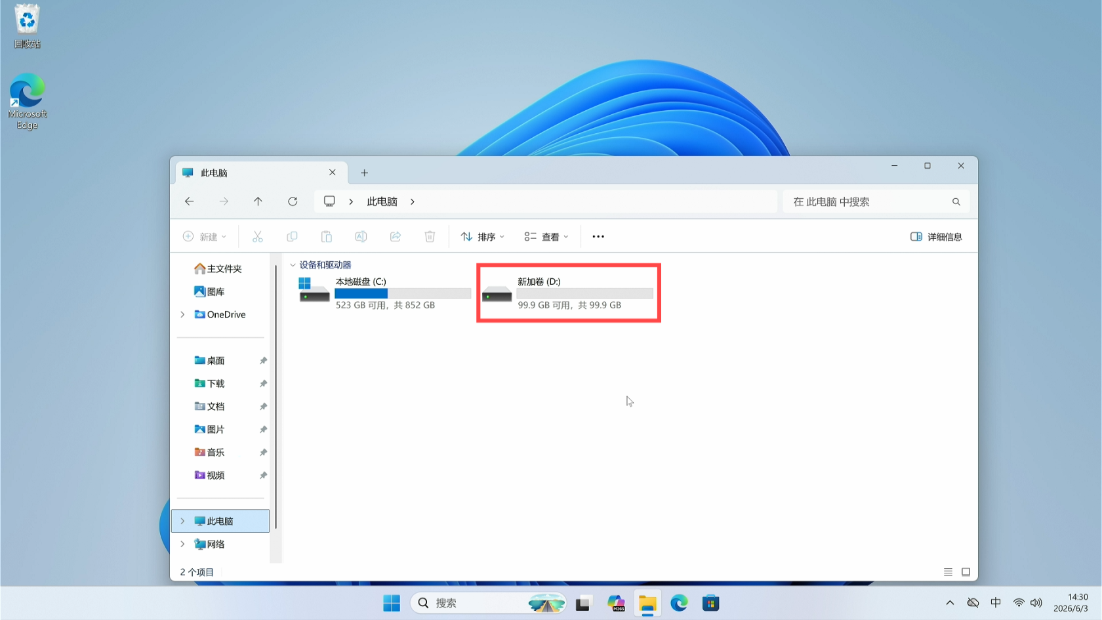This screenshot has width=1102, height=620.
Task: Switch to large thumbnails view icon
Action: 966,572
